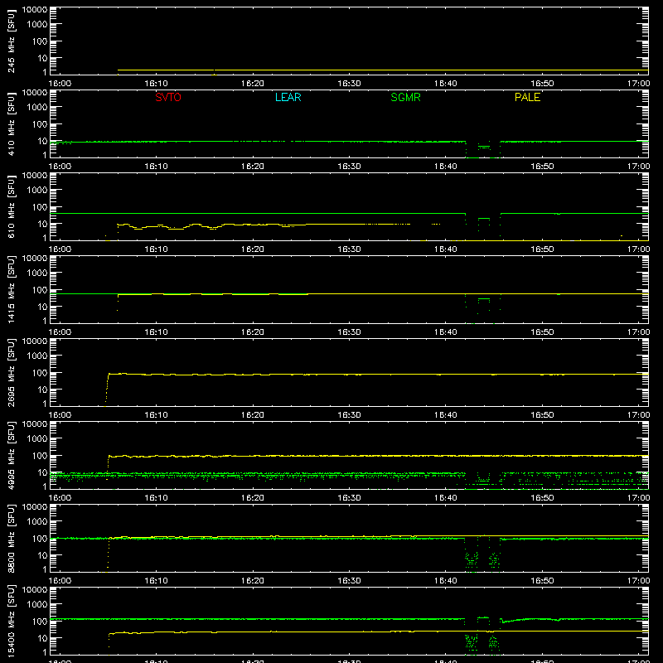Screen dimensions: 663x663
Task: Click 16:20 tick under the 2695 MHz panel
Action: 253,415
